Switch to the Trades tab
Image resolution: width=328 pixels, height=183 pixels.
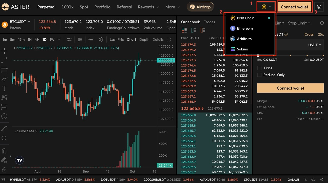209,22
